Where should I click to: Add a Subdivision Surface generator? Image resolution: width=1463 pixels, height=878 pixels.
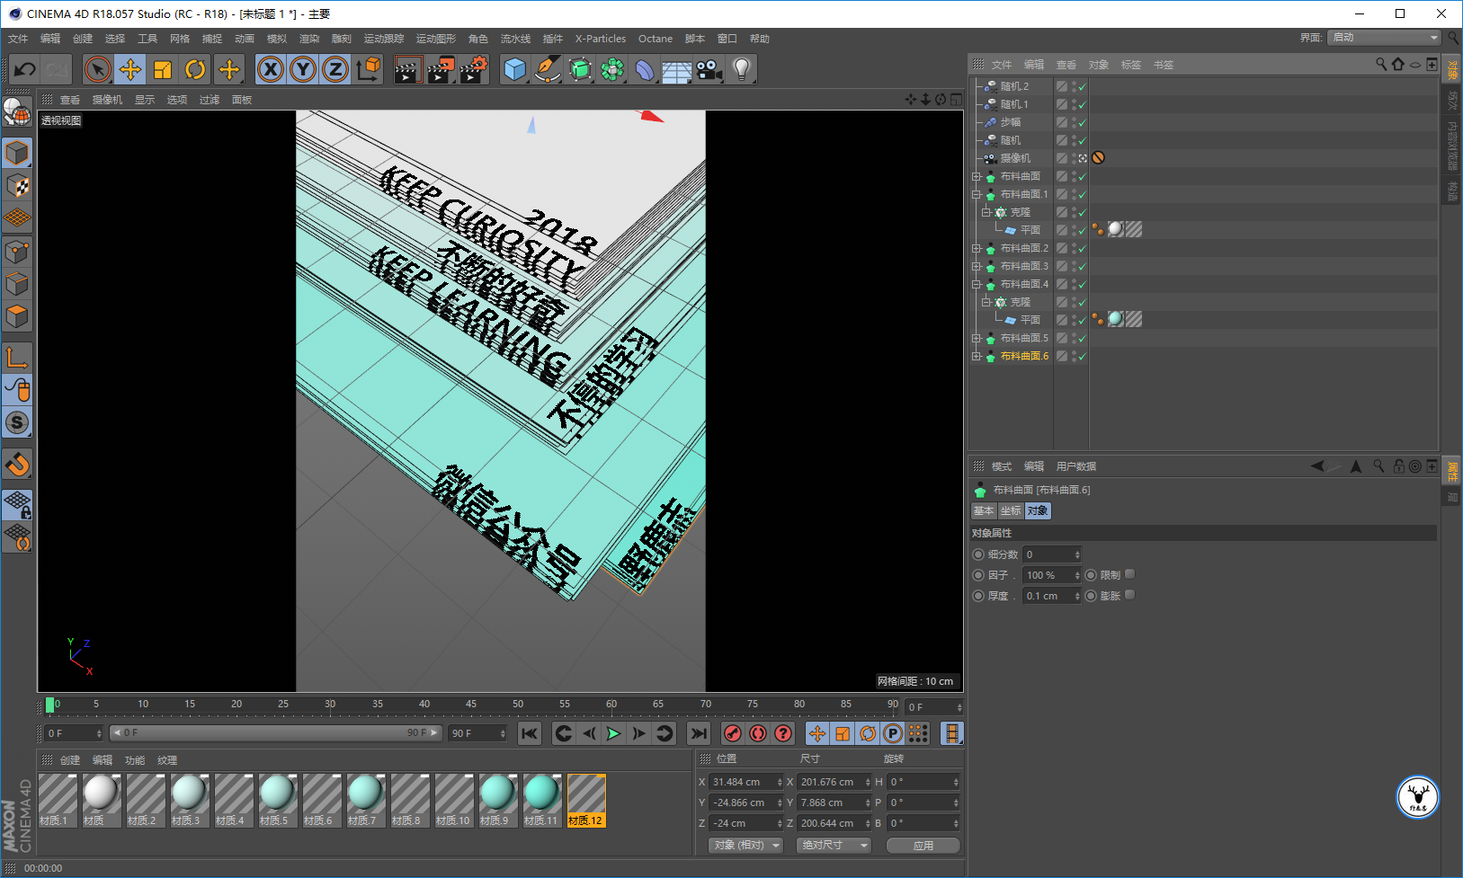[x=580, y=69]
